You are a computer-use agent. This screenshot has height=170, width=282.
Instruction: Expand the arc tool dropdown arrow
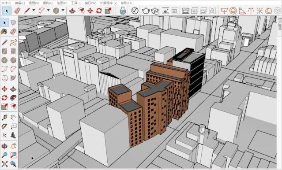48,11
